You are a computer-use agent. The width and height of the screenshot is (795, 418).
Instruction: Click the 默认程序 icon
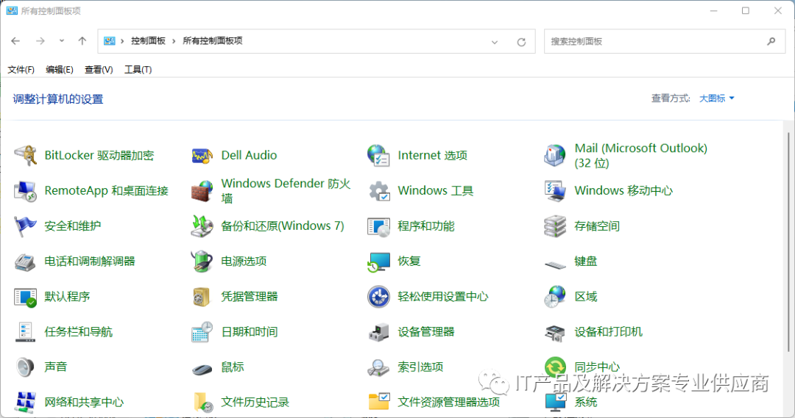(25, 297)
